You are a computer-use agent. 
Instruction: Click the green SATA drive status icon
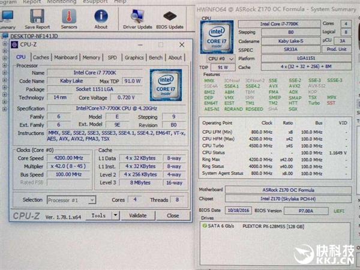[204, 226]
